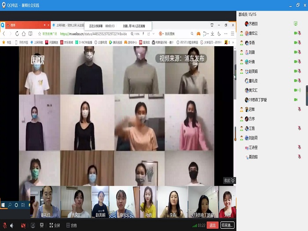Open the 天猫精选 bookmark

[x=51, y=42]
